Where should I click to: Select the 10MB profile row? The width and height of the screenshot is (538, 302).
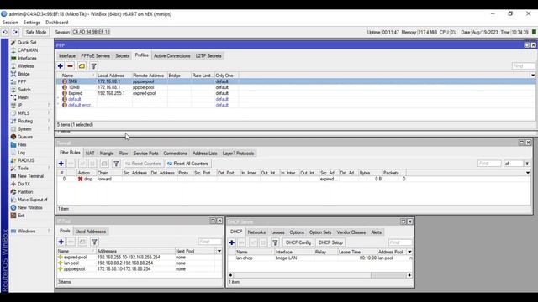296,87
